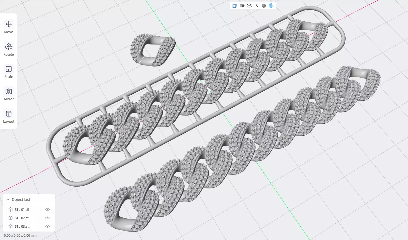This screenshot has width=408, height=240.
Task: Select STL 03.stl in object list
Action: click(x=22, y=226)
